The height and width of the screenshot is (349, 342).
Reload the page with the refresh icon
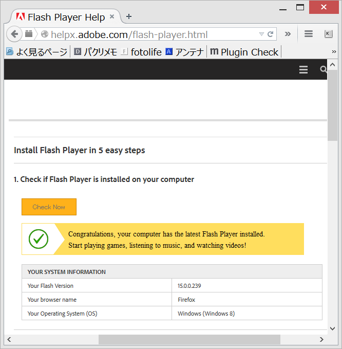tap(271, 34)
